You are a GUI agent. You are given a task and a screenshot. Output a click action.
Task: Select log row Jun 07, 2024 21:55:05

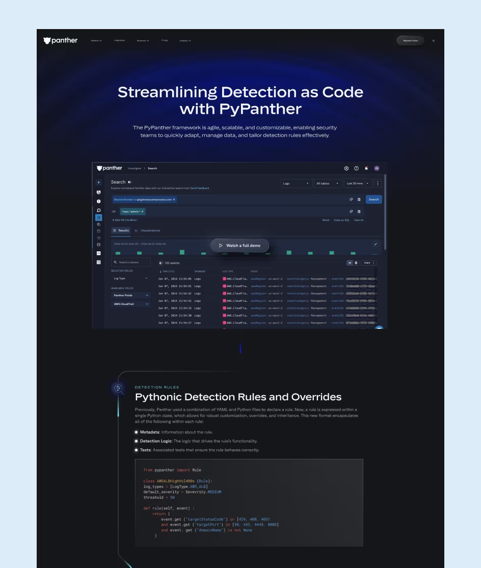point(267,279)
